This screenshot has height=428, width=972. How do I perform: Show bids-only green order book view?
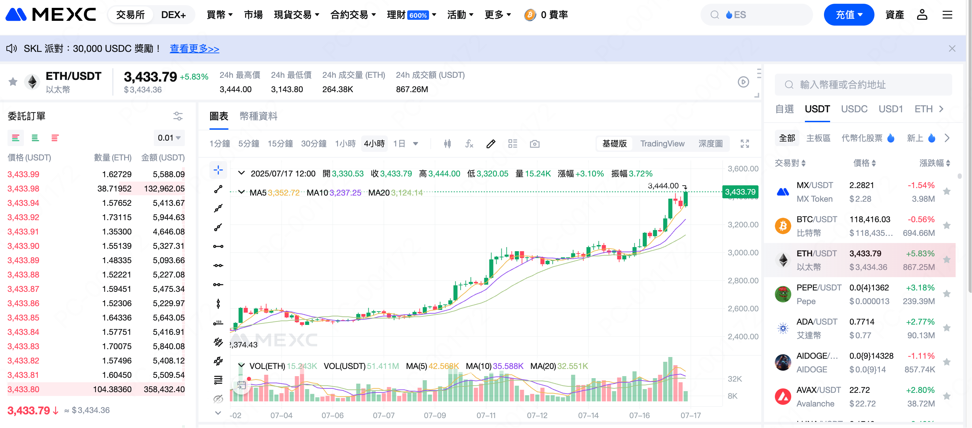pyautogui.click(x=35, y=138)
